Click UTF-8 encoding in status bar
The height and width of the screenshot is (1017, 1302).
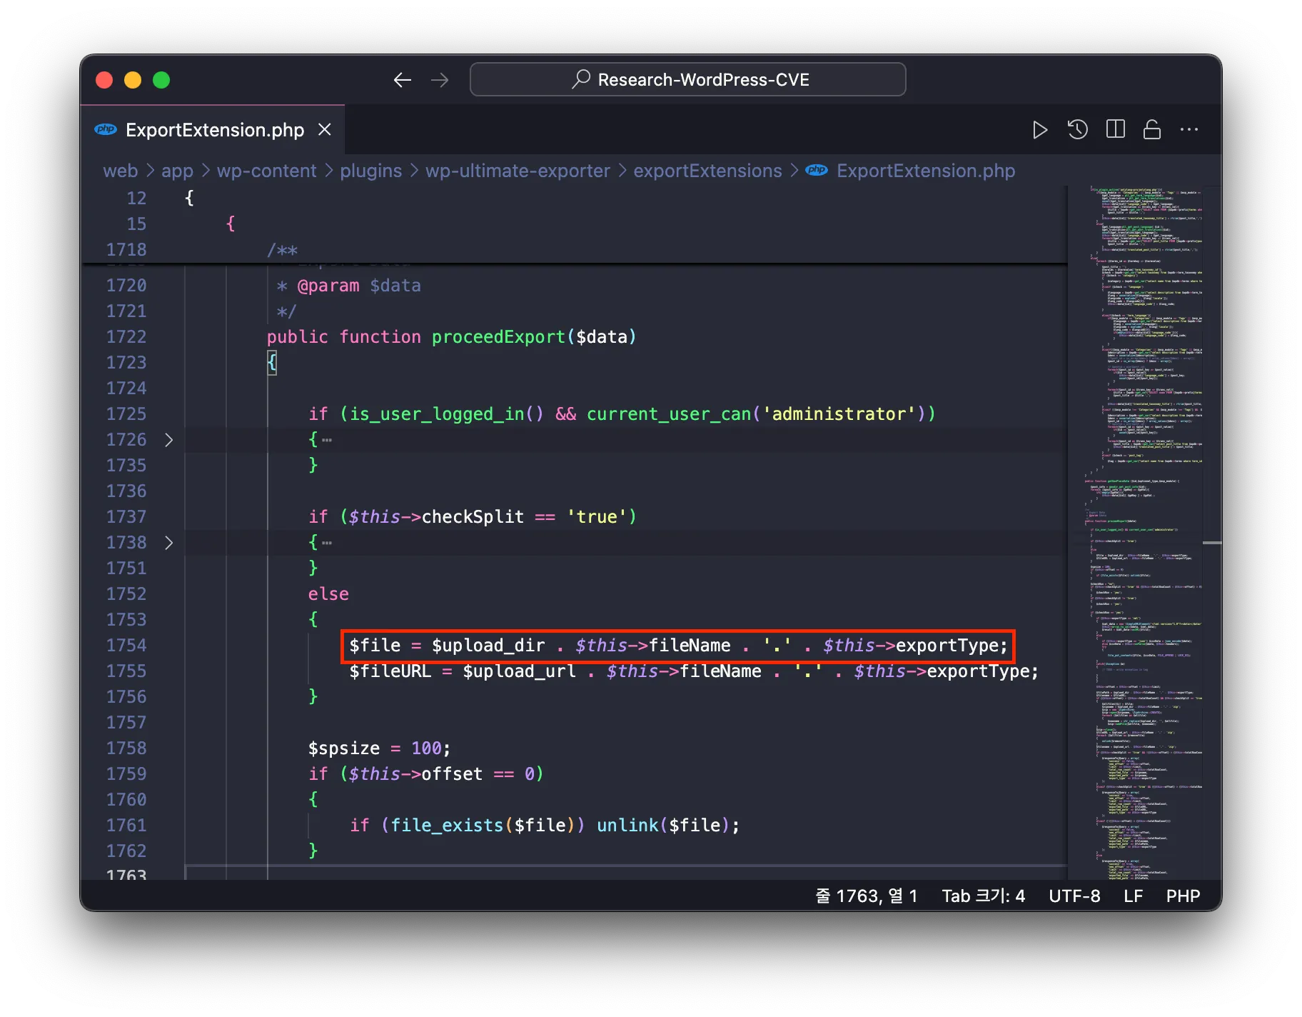(x=1074, y=896)
